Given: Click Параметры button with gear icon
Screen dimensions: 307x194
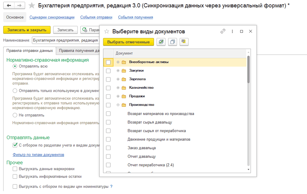Looking at the screenshot, I should [x=90, y=30].
